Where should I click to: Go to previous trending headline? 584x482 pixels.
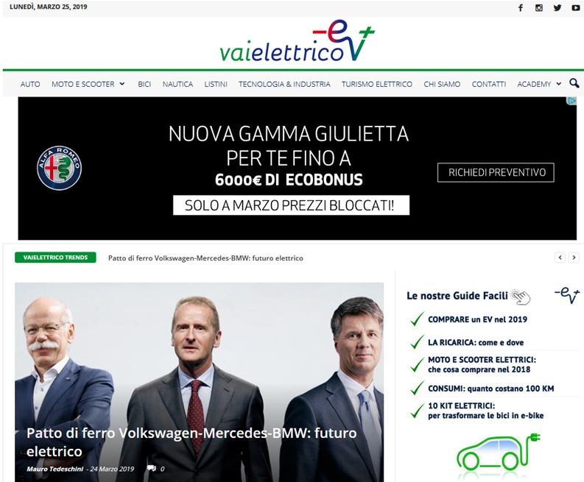click(x=560, y=258)
